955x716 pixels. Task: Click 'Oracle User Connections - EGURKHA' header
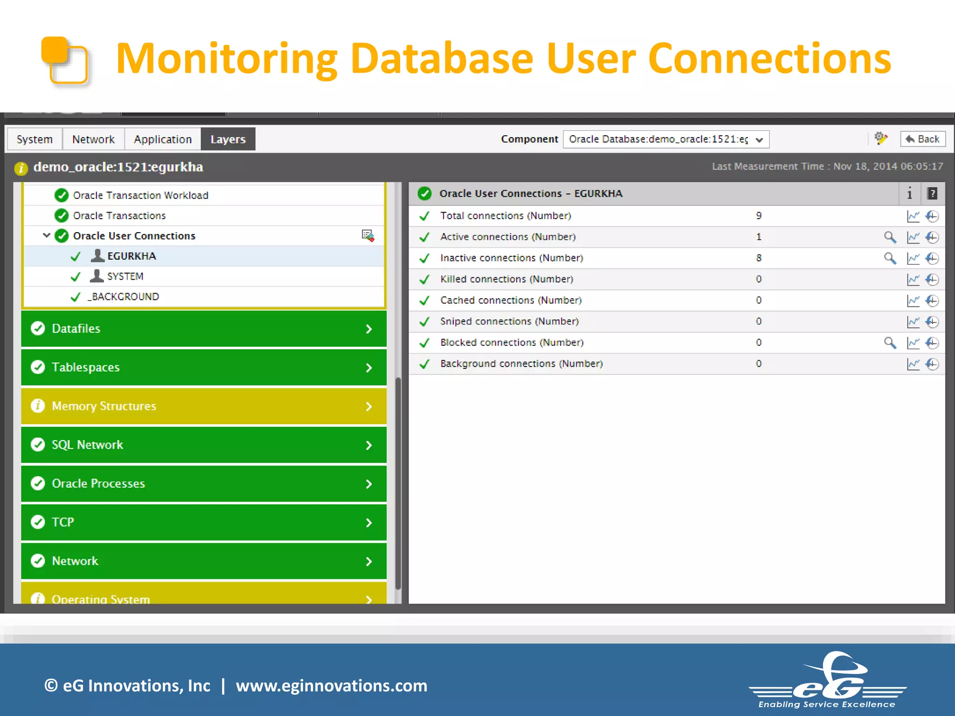pos(531,193)
